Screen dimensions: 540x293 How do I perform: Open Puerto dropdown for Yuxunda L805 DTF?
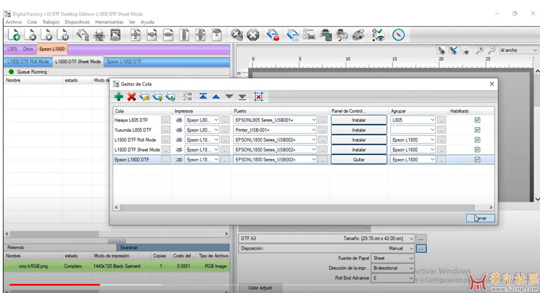tap(313, 130)
